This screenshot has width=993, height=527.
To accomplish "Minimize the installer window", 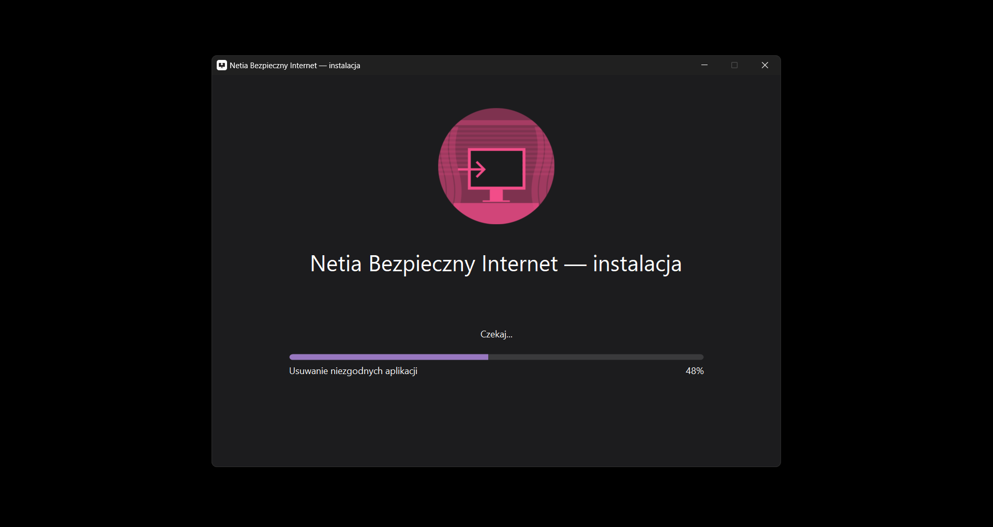I will pyautogui.click(x=704, y=65).
